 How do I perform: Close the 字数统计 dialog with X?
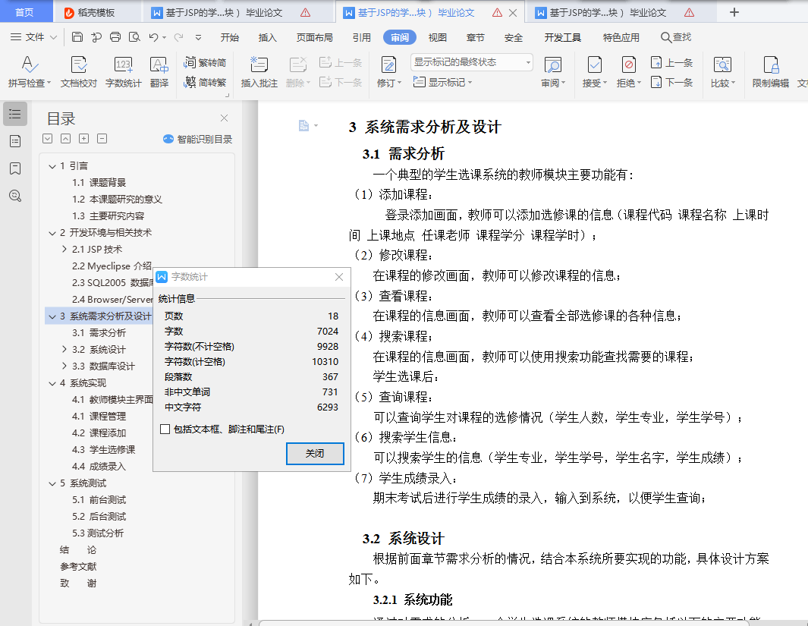338,277
